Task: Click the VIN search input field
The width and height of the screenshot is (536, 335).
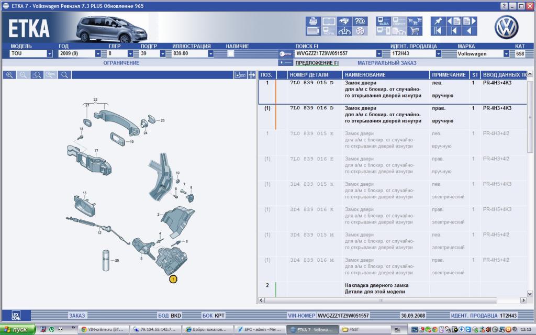Action: click(x=335, y=54)
